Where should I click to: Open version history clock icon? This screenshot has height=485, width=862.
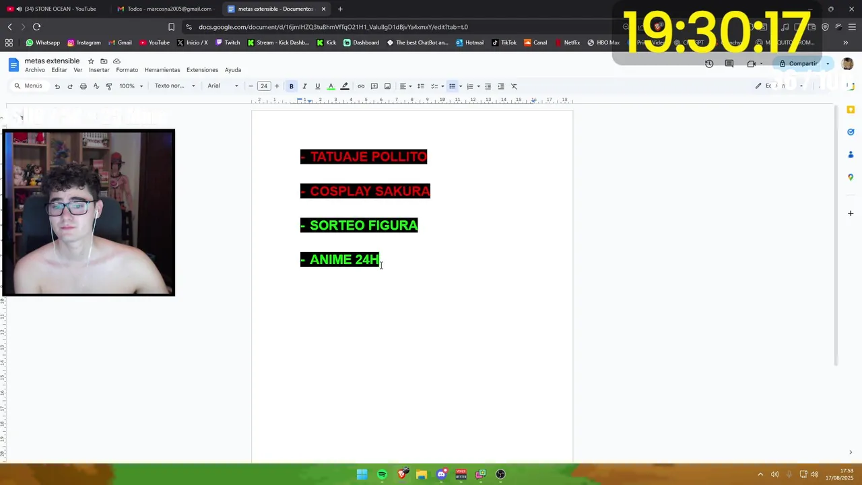pyautogui.click(x=709, y=63)
